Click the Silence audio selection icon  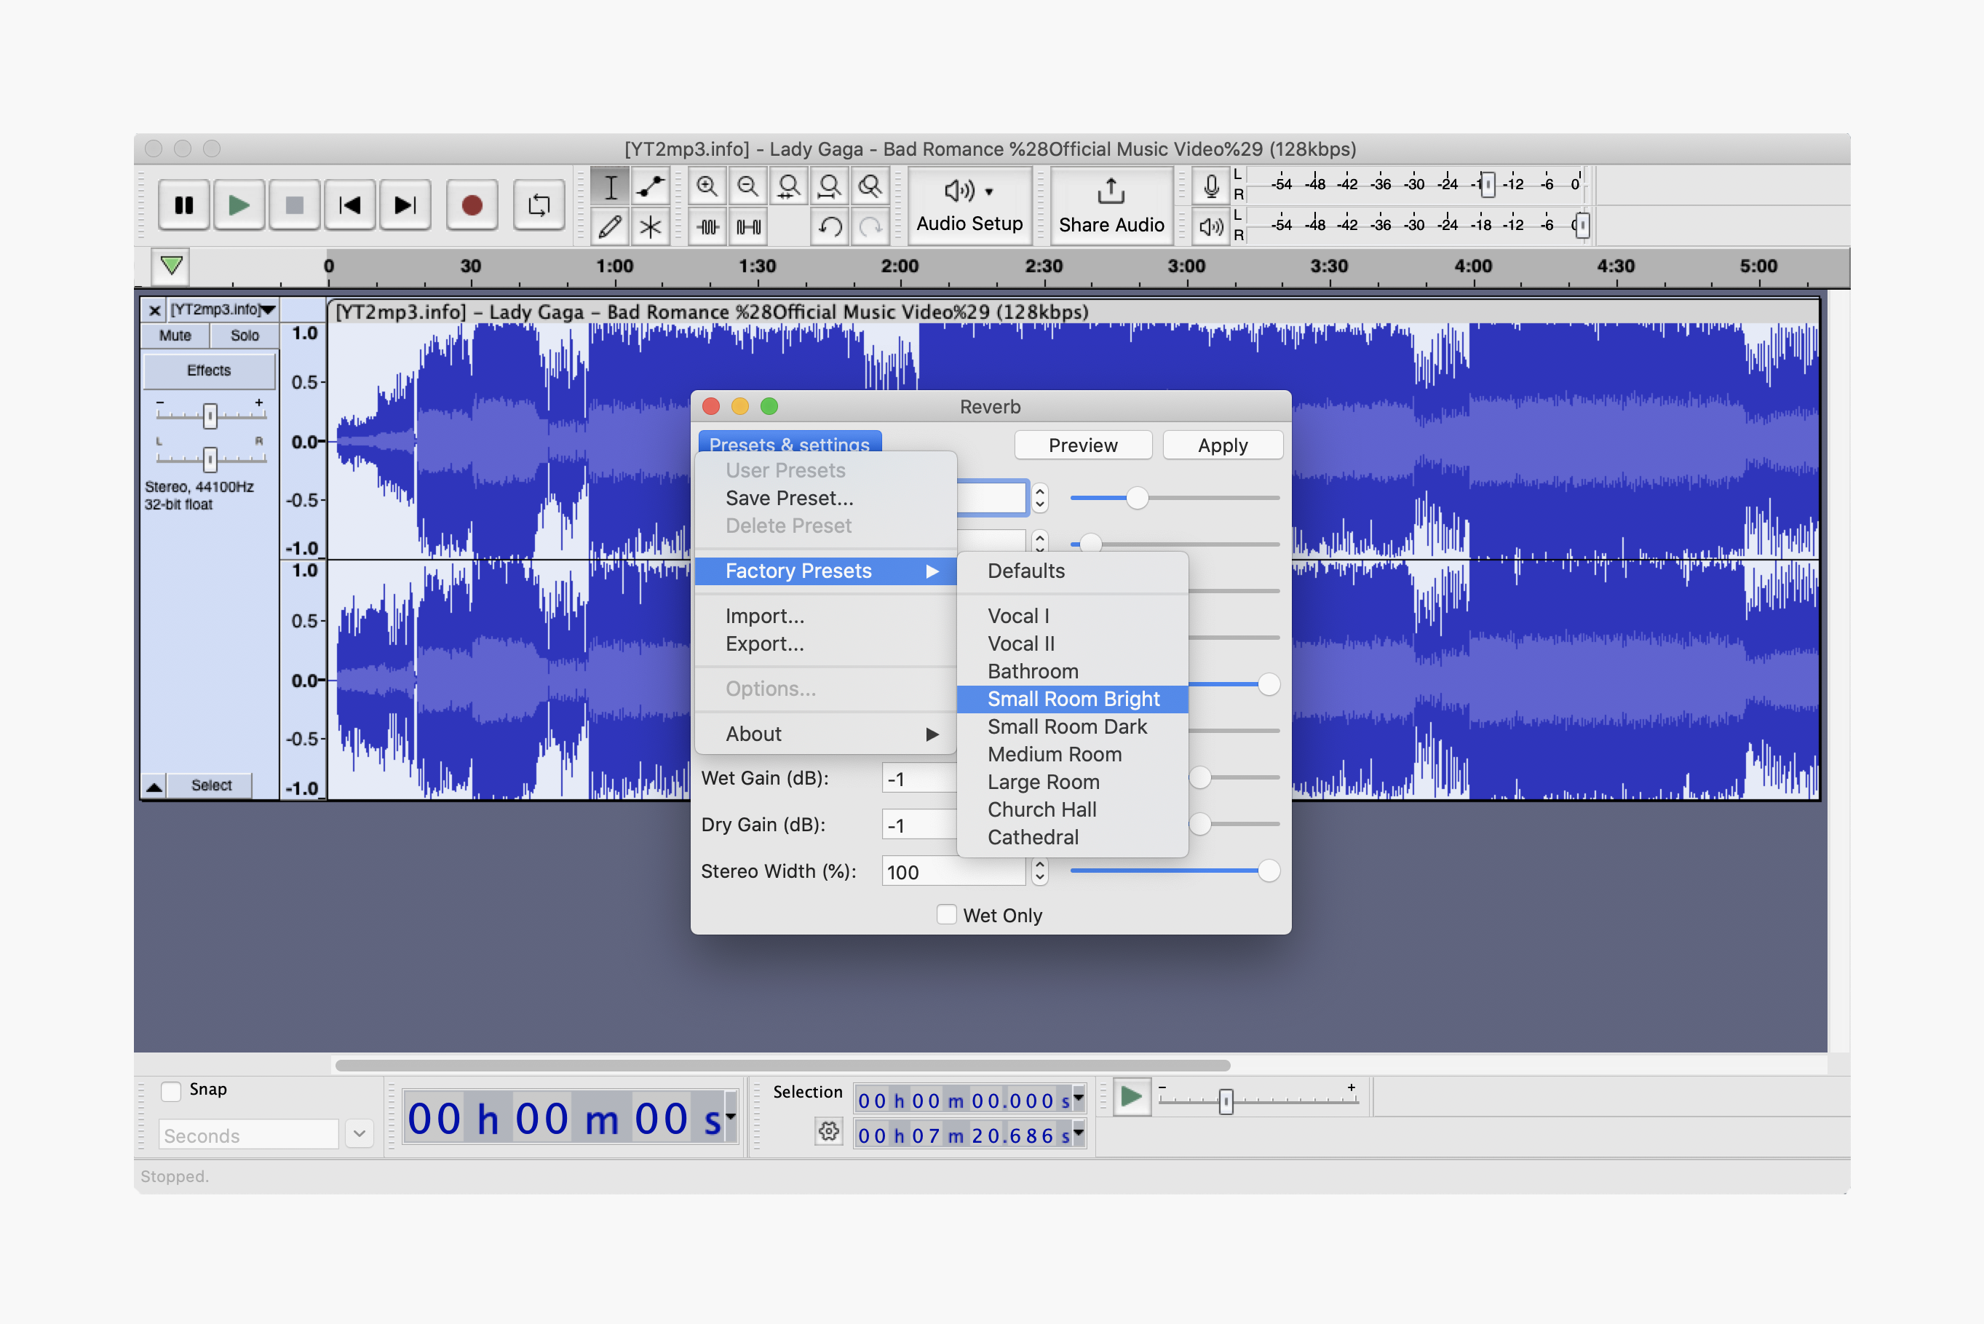pos(748,226)
